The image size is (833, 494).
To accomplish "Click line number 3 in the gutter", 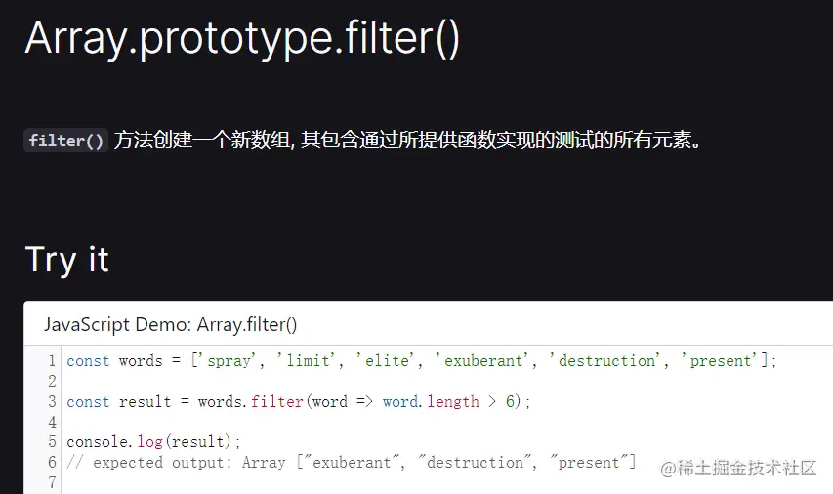I will point(52,402).
